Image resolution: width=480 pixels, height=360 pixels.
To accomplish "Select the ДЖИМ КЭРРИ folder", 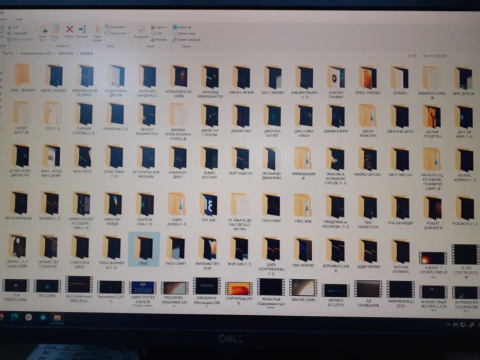I will pyautogui.click(x=335, y=119).
